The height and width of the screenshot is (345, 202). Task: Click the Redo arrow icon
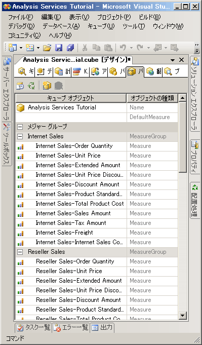tap(140, 48)
